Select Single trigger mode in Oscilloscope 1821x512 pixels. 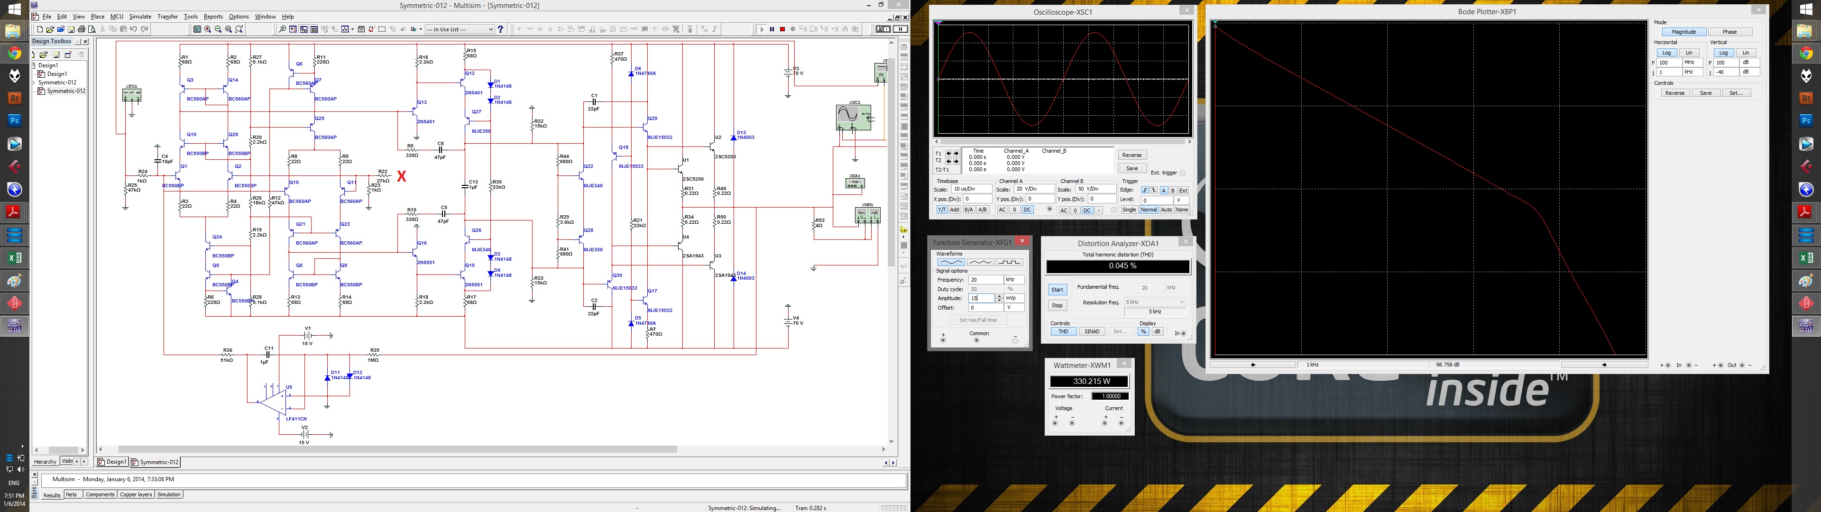(1130, 210)
